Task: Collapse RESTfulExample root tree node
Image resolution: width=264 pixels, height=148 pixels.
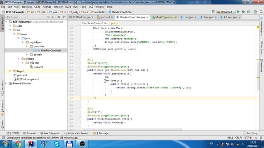Action: point(7,22)
